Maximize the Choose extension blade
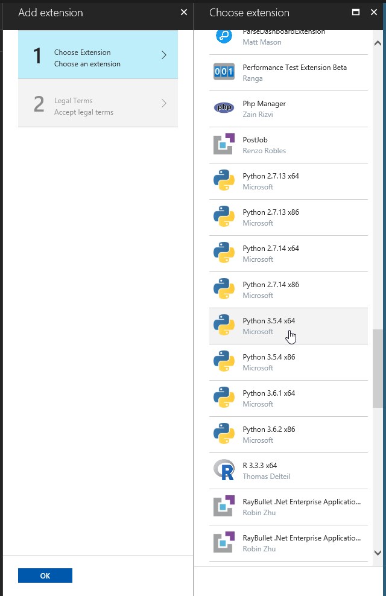Image resolution: width=386 pixels, height=596 pixels. (356, 12)
